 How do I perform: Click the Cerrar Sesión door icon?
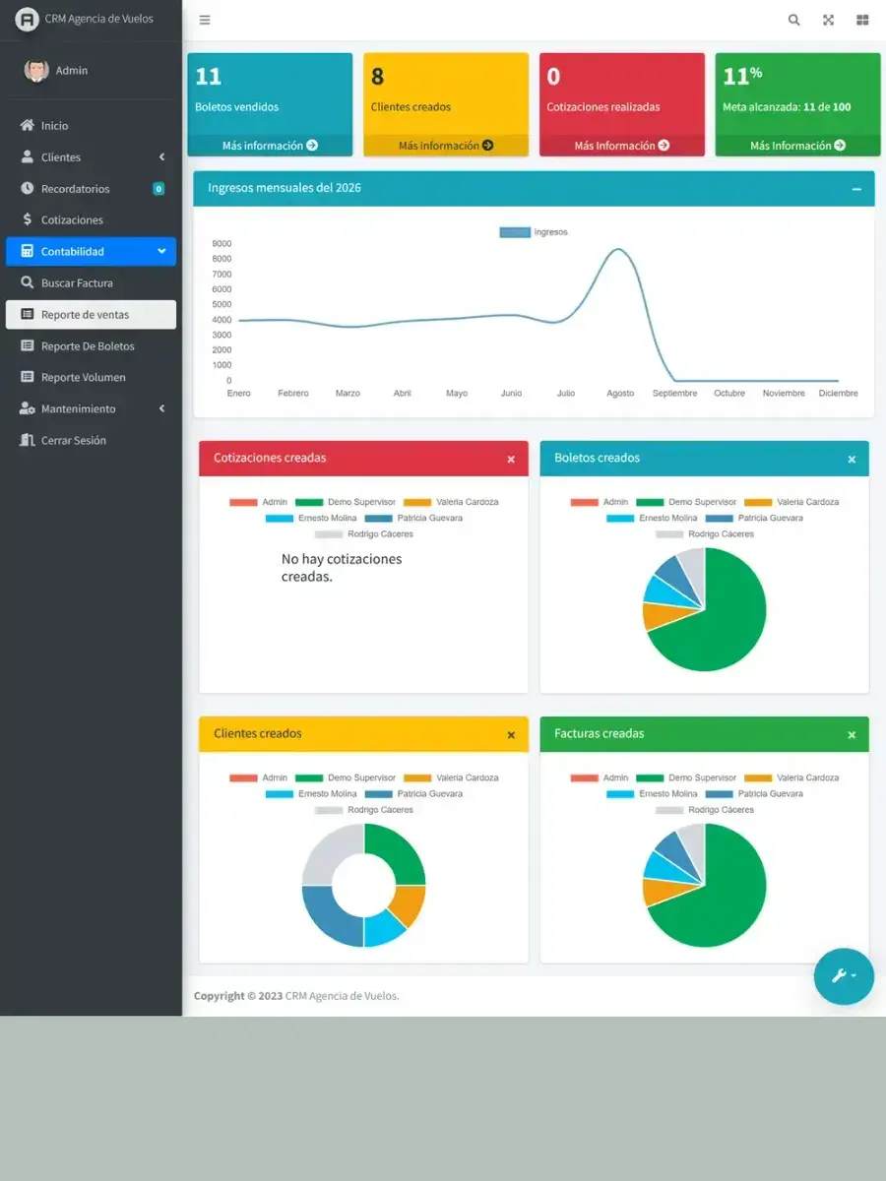[x=28, y=440]
